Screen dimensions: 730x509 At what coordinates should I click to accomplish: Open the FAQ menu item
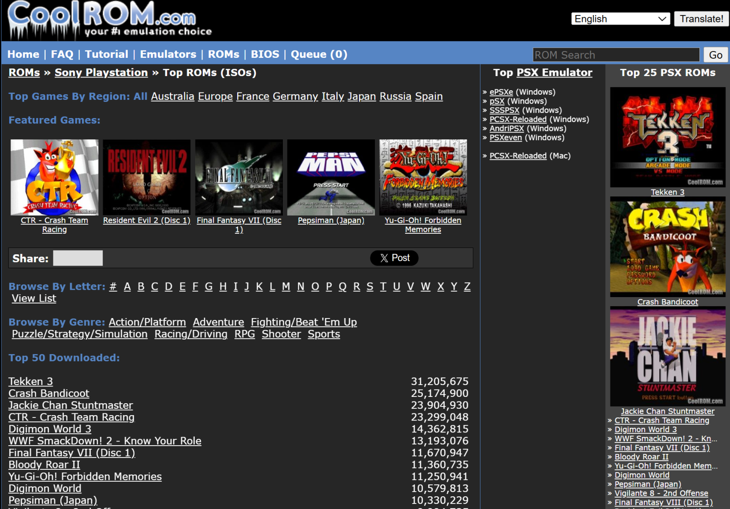62,54
